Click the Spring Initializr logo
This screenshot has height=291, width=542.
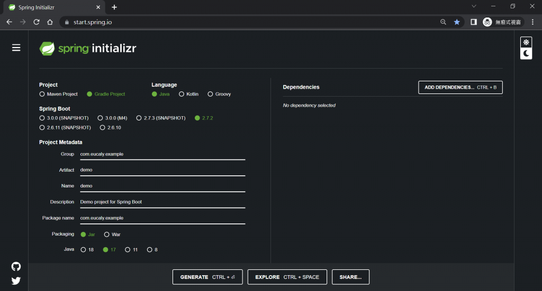[x=88, y=48]
